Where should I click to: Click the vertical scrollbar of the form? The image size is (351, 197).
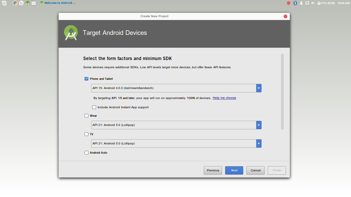pyautogui.click(x=282, y=92)
